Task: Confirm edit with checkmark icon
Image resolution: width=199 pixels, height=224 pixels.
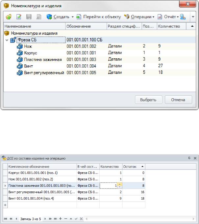Action: (x=76, y=219)
